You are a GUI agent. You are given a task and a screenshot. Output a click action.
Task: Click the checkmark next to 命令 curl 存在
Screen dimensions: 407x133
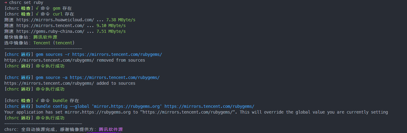pyautogui.click(x=37, y=14)
